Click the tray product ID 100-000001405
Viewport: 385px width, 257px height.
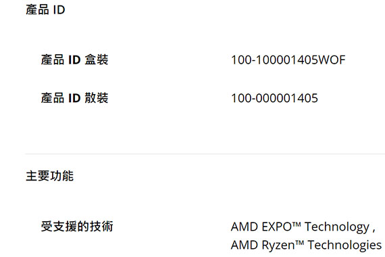(274, 98)
